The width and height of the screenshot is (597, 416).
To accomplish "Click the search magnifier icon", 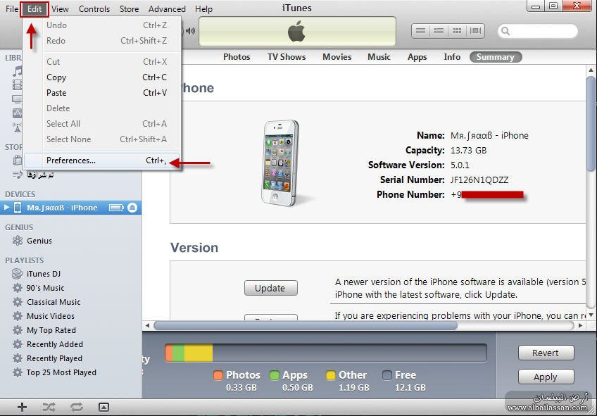I will click(505, 31).
